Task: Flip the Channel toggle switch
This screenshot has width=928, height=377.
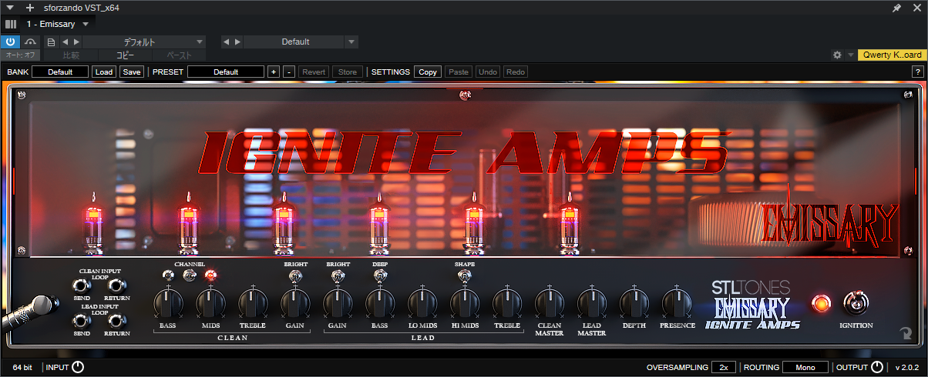Action: pyautogui.click(x=189, y=275)
